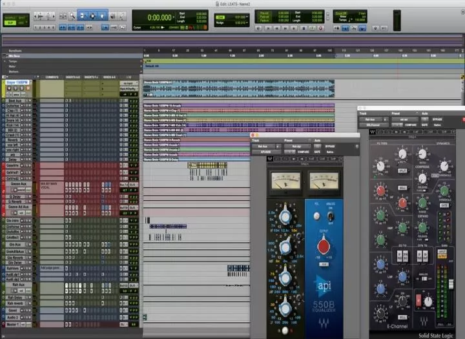The width and height of the screenshot is (465, 339).
Task: Toggle the Online sync button in transport
Action: pos(258,28)
